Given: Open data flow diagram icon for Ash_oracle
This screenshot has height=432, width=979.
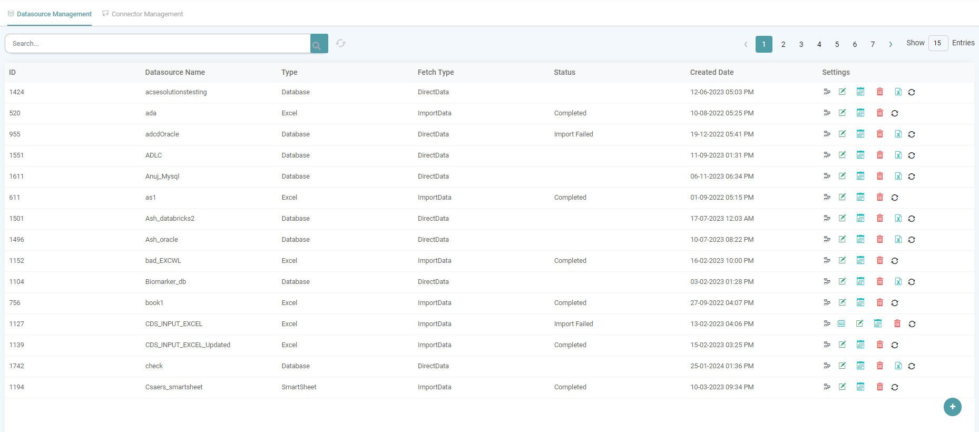Looking at the screenshot, I should (827, 239).
